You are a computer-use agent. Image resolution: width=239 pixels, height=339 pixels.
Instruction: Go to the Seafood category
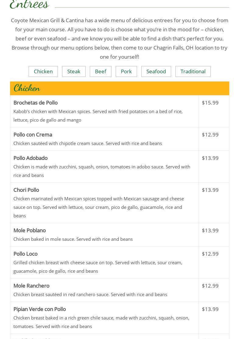click(156, 71)
